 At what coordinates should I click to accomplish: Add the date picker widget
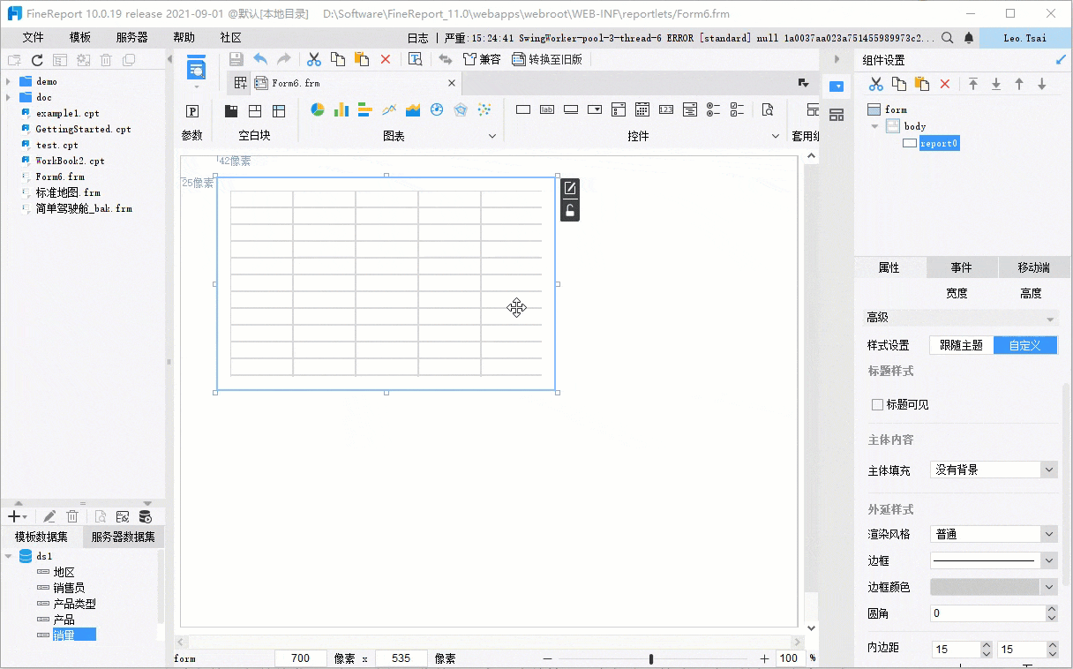(642, 110)
